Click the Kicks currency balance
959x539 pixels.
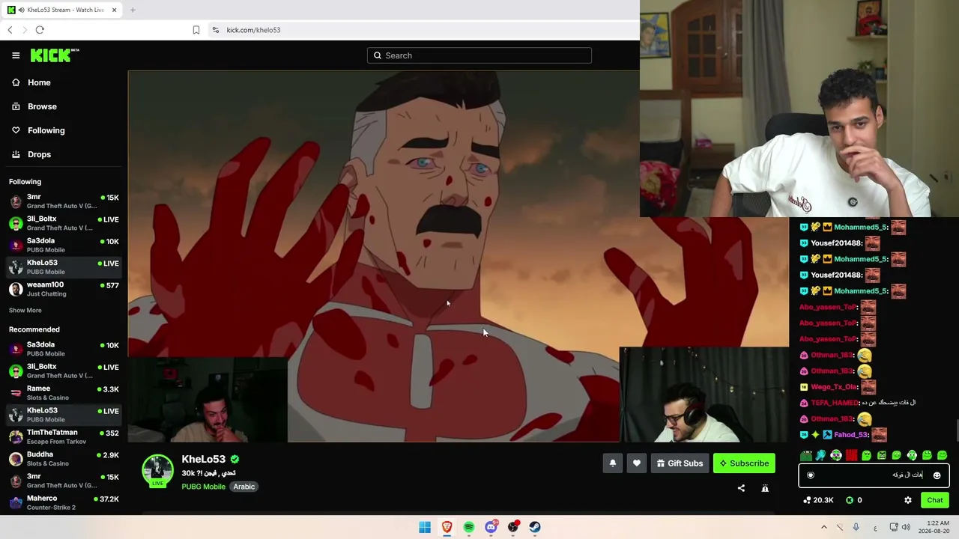[x=854, y=500]
